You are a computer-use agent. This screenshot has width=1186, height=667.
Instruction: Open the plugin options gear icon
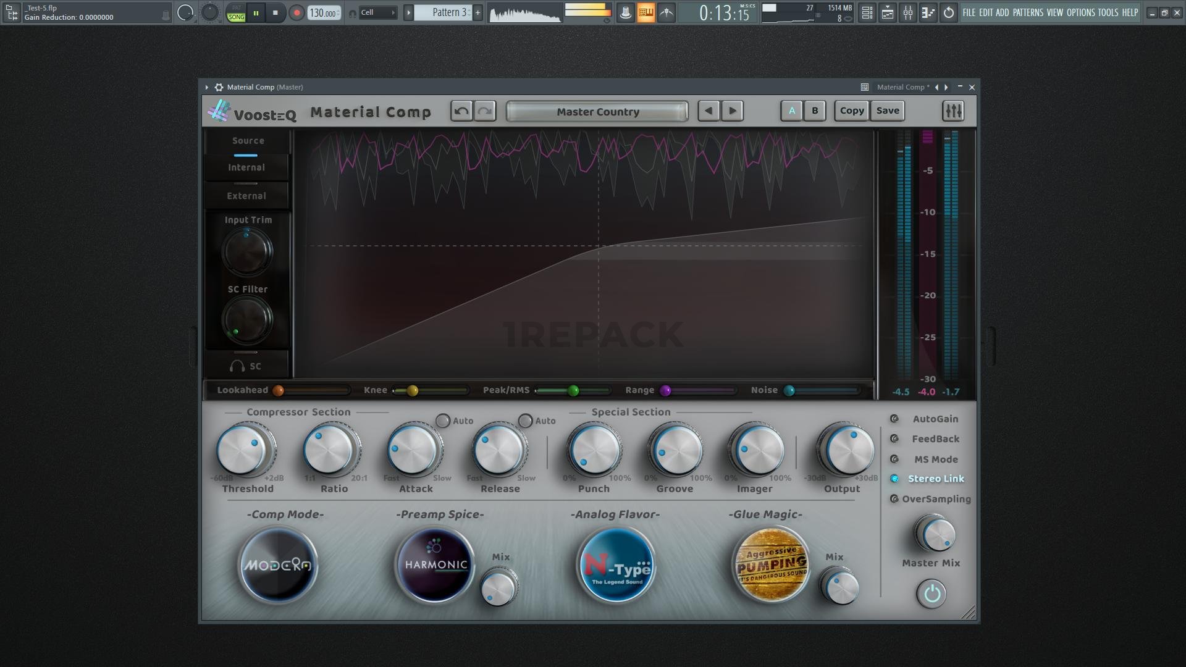pyautogui.click(x=219, y=87)
